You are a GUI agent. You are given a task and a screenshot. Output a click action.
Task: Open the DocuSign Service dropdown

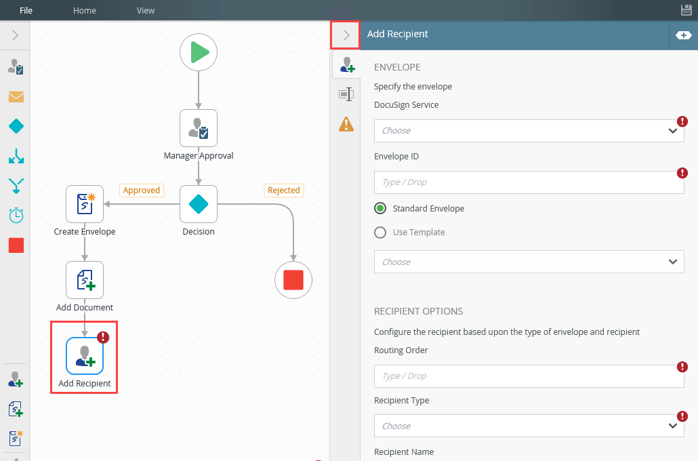coord(529,131)
